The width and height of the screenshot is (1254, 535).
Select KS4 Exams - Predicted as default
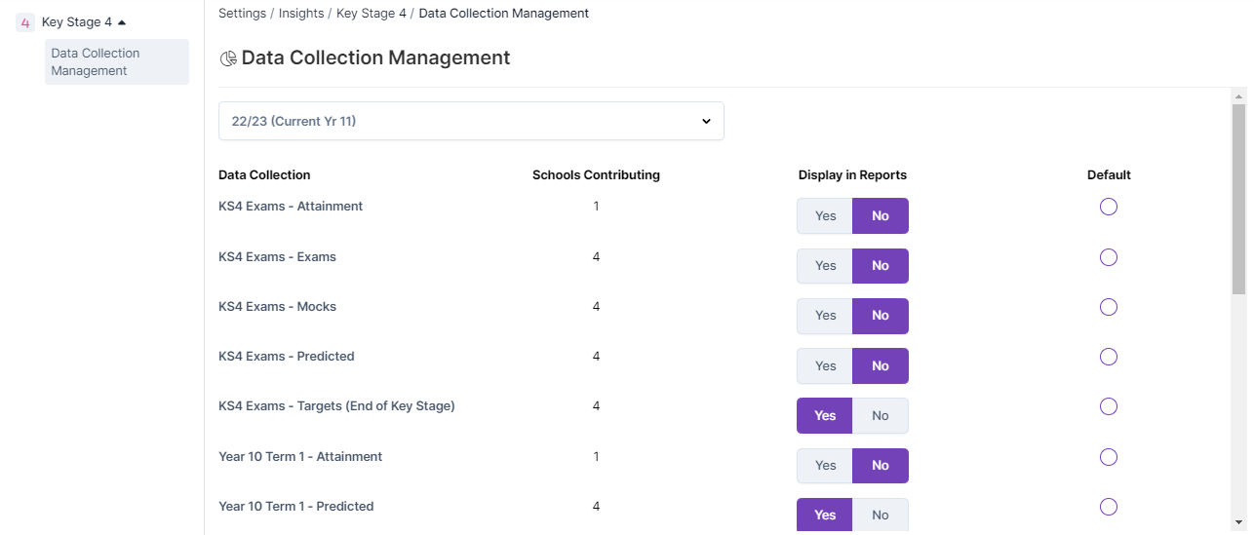(x=1108, y=357)
